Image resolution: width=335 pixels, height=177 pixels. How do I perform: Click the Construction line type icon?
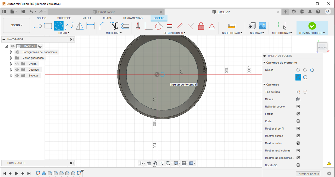coord(298,92)
